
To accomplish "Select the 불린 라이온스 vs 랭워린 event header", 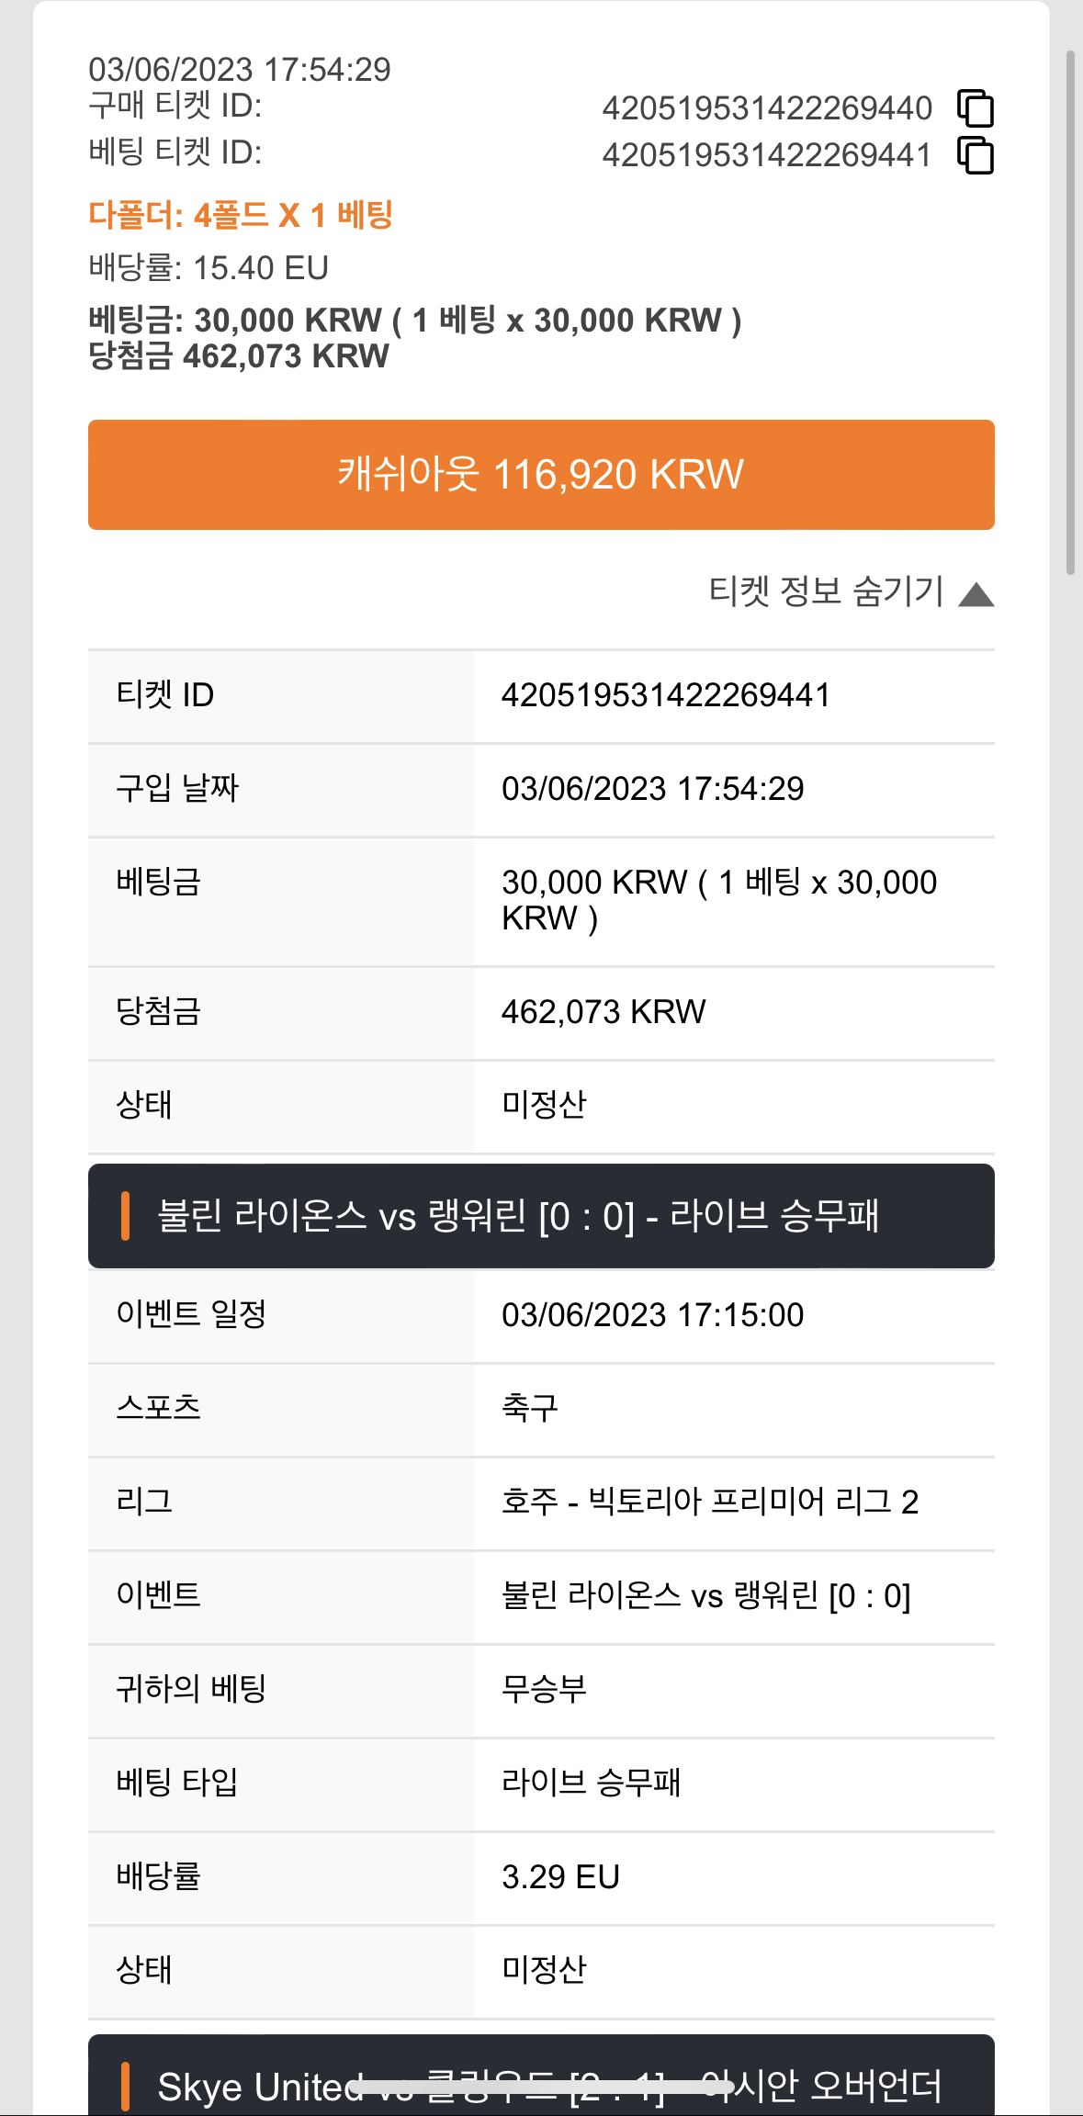I will 541,1216.
